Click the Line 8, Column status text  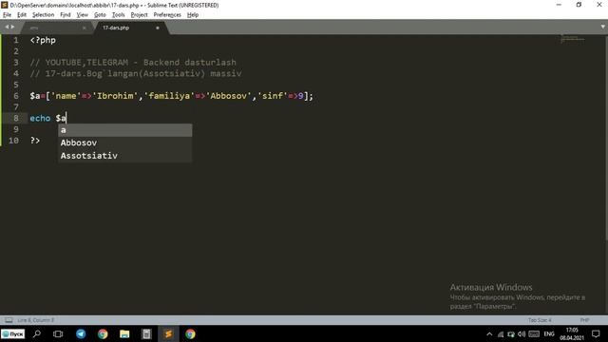36,320
